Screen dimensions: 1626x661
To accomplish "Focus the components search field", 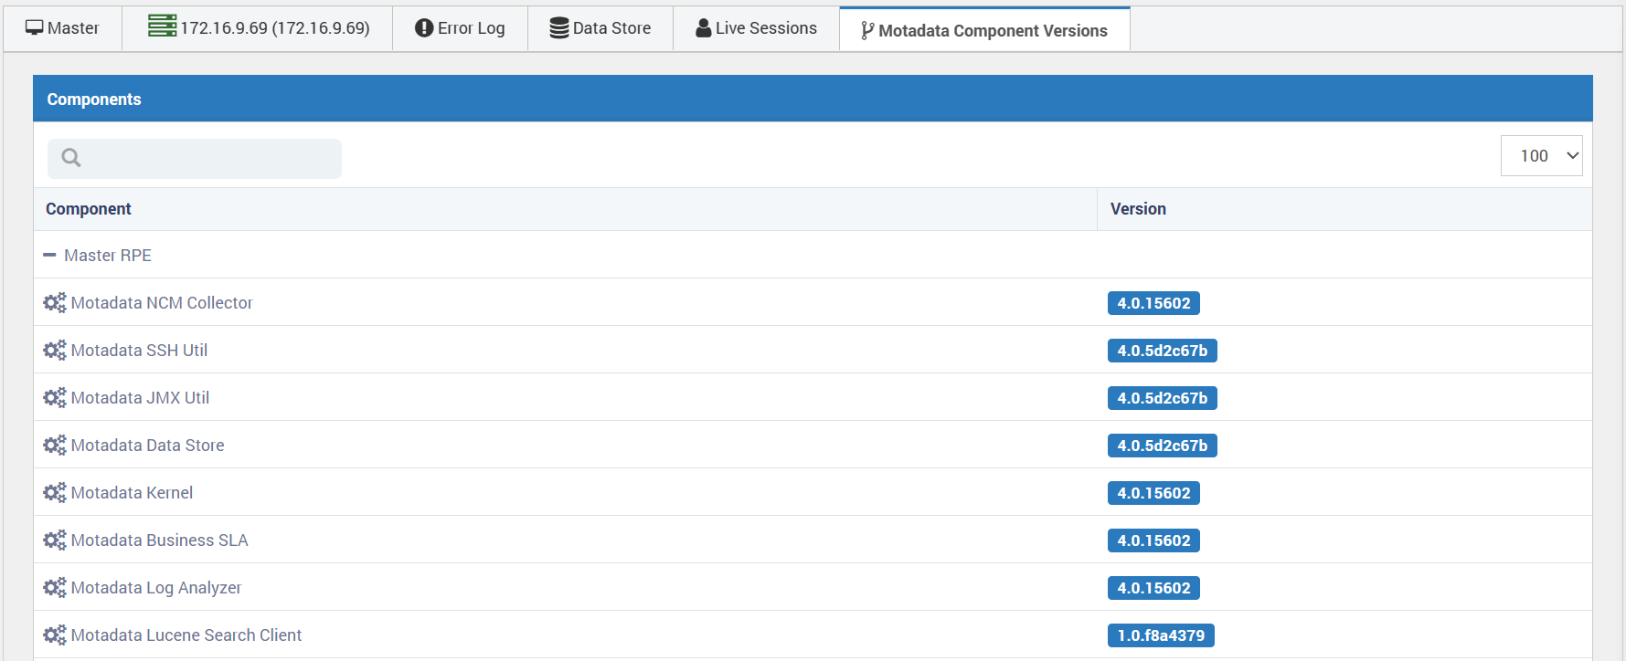I will [x=195, y=159].
